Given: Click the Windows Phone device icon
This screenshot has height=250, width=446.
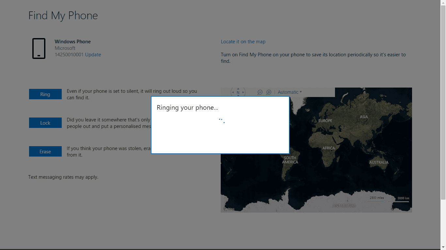Looking at the screenshot, I should (x=39, y=49).
